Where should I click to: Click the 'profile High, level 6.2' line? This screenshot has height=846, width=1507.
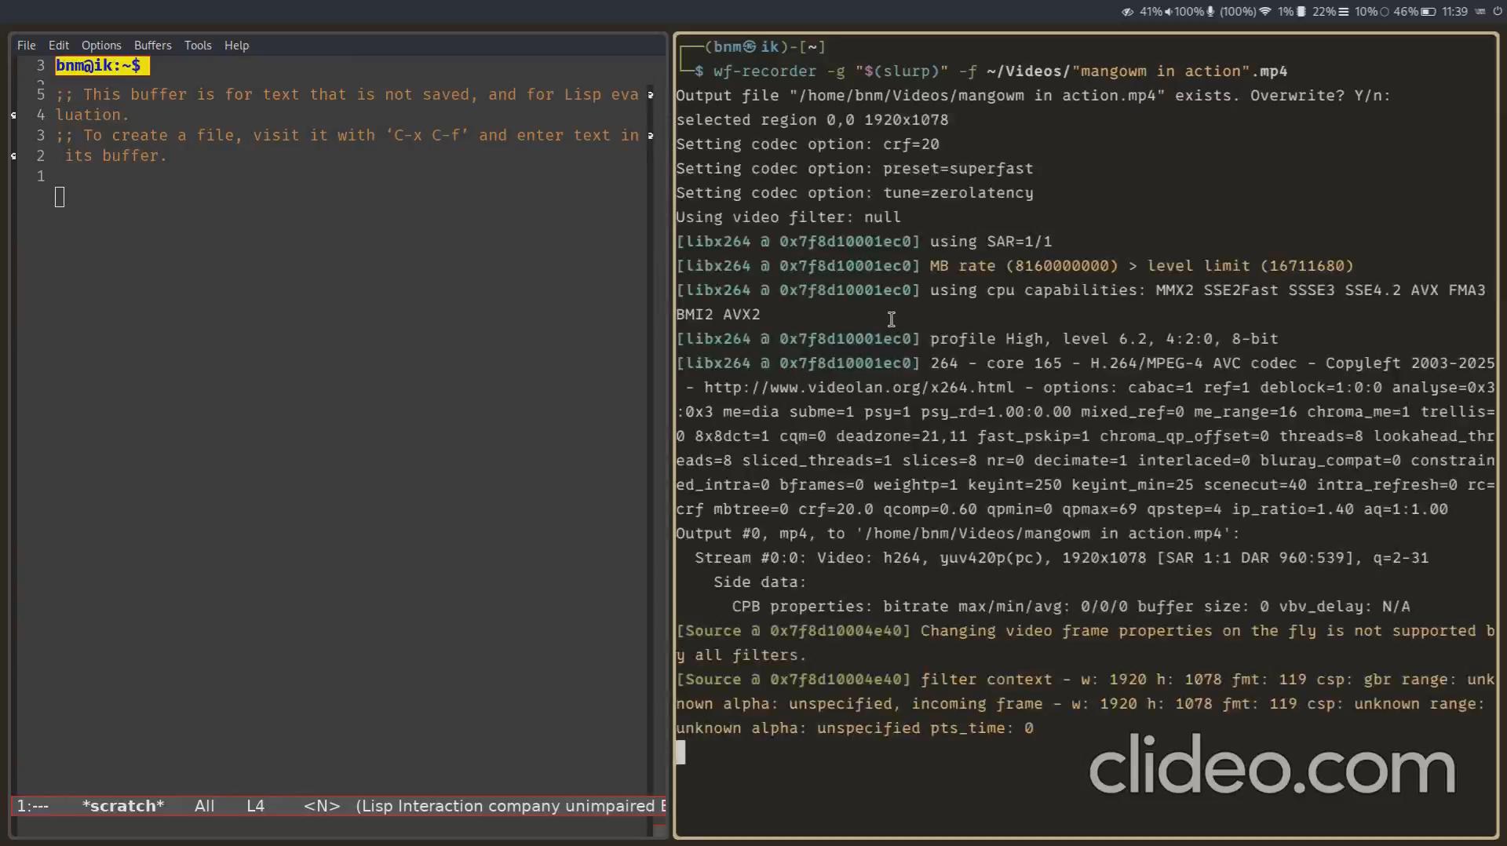tap(976, 338)
